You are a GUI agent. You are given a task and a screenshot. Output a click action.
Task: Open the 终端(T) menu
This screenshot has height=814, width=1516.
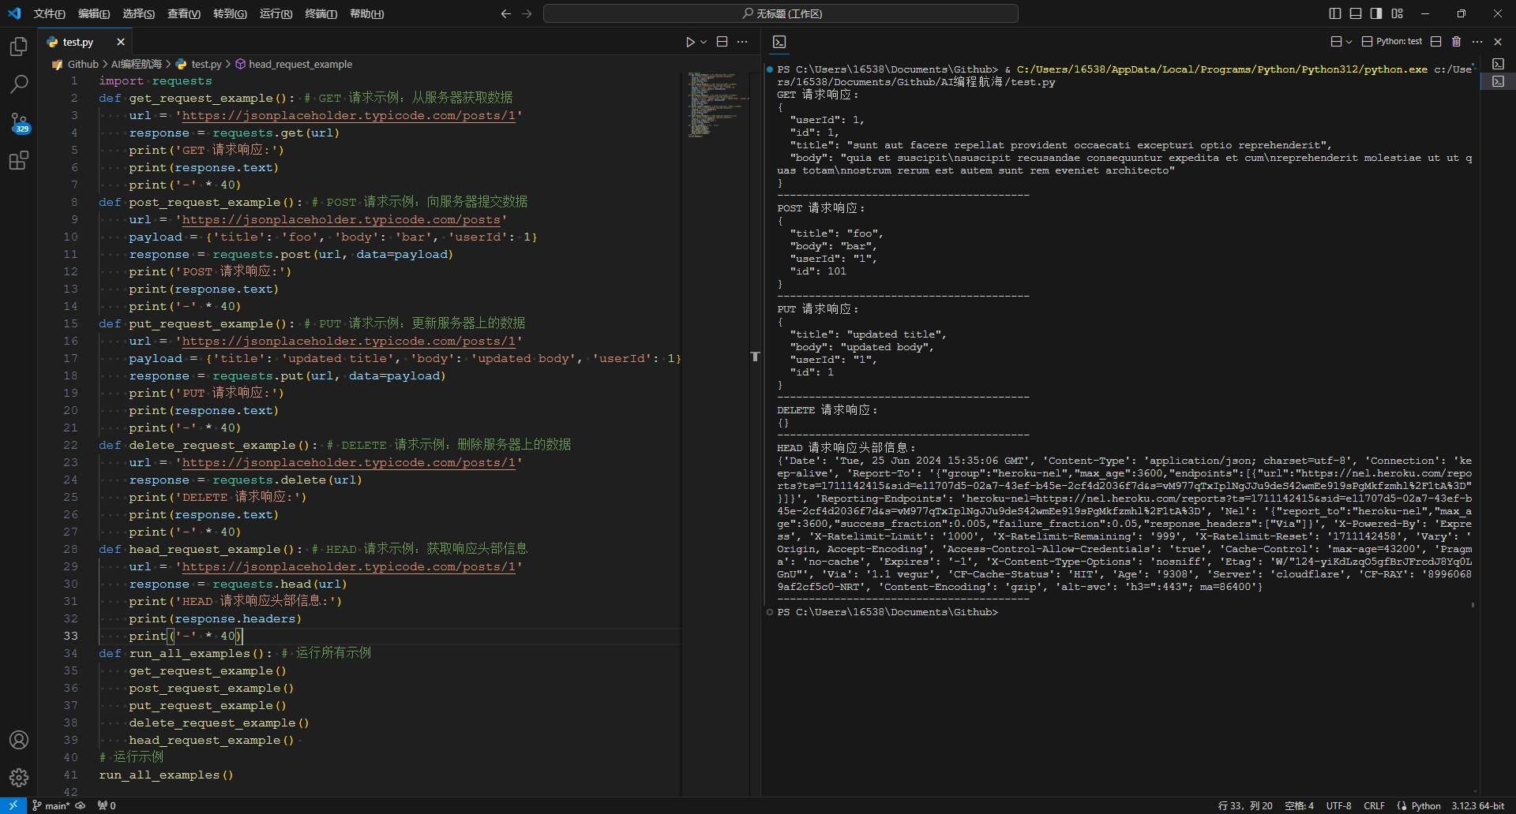321,13
